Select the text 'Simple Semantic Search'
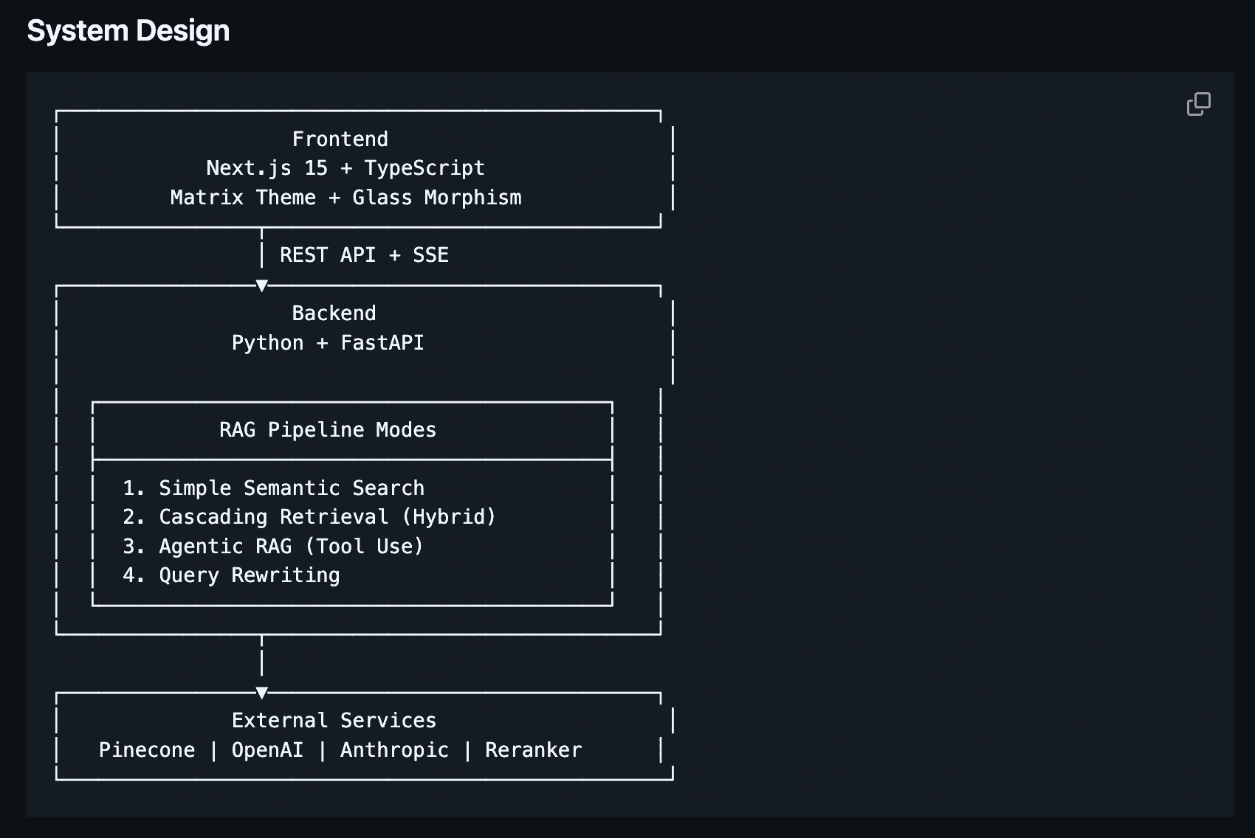1255x838 pixels. point(274,488)
